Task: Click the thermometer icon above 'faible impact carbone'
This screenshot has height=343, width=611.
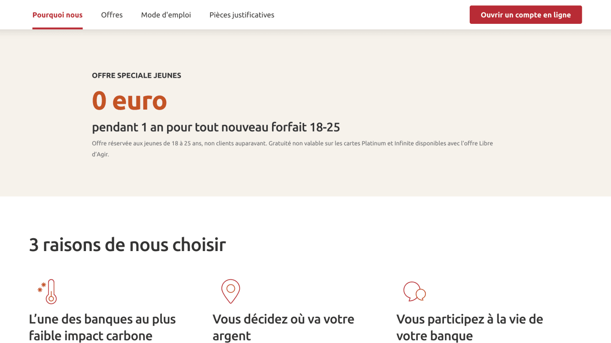Action: click(x=48, y=291)
